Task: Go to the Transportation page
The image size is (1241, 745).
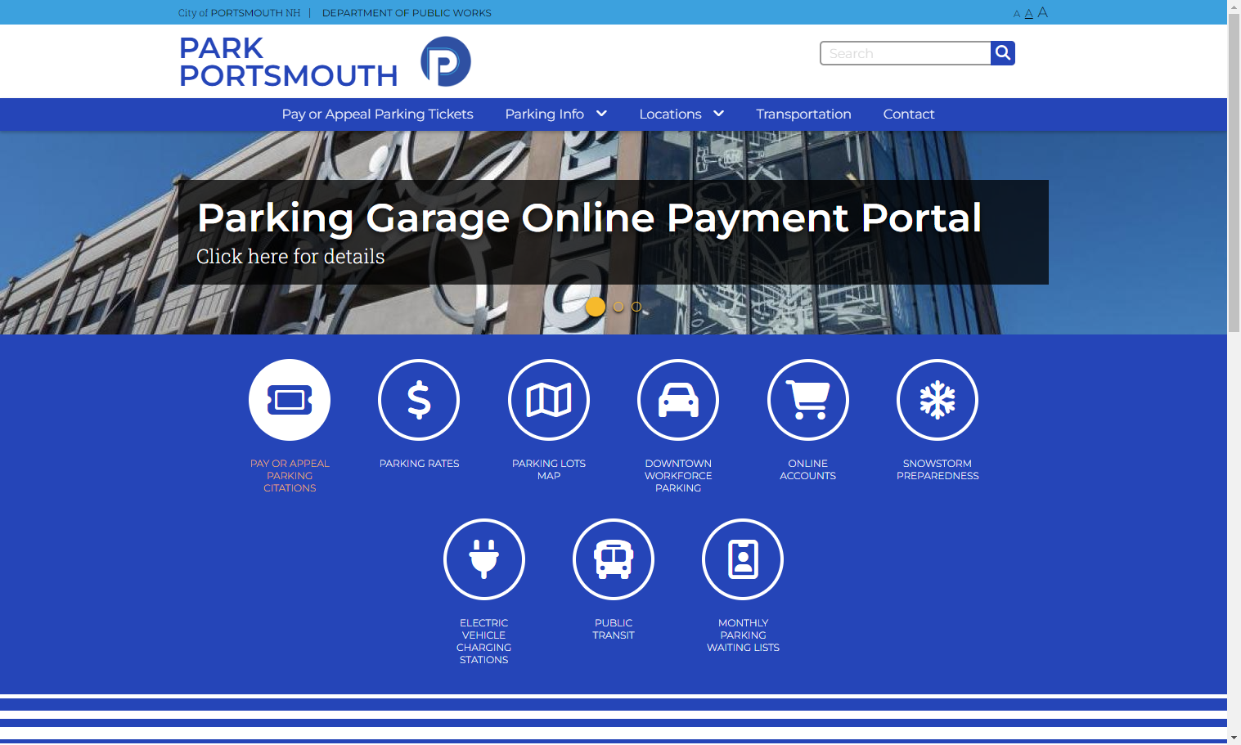Action: (803, 114)
